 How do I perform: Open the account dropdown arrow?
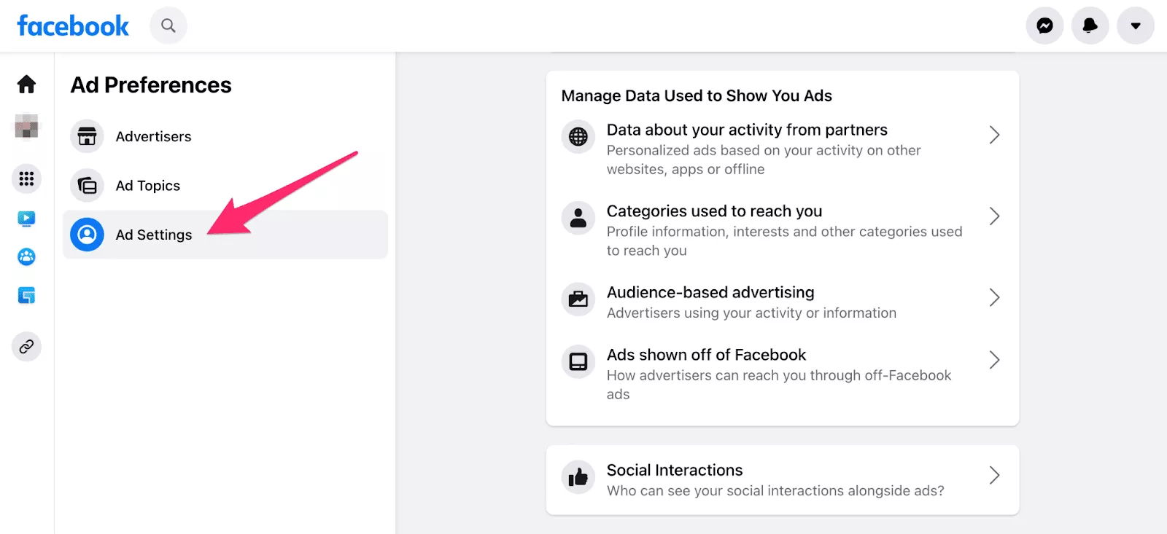click(1135, 26)
